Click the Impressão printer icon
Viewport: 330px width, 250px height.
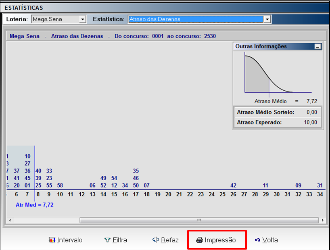[x=199, y=240]
